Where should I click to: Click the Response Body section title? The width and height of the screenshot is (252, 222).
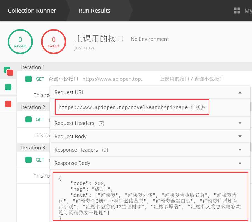tap(72, 163)
